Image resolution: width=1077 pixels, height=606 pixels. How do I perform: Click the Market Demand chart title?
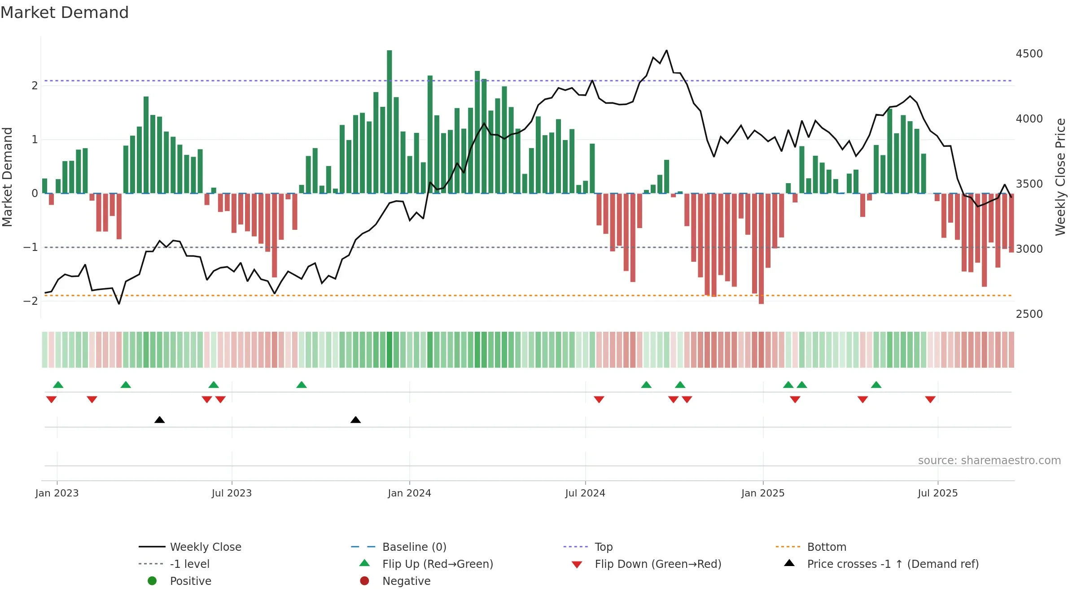[x=65, y=13]
